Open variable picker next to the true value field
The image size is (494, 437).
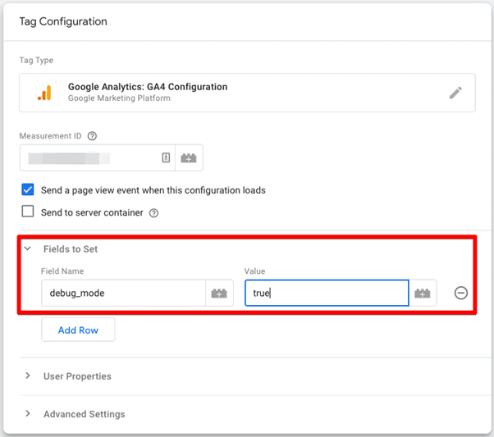pyautogui.click(x=423, y=294)
